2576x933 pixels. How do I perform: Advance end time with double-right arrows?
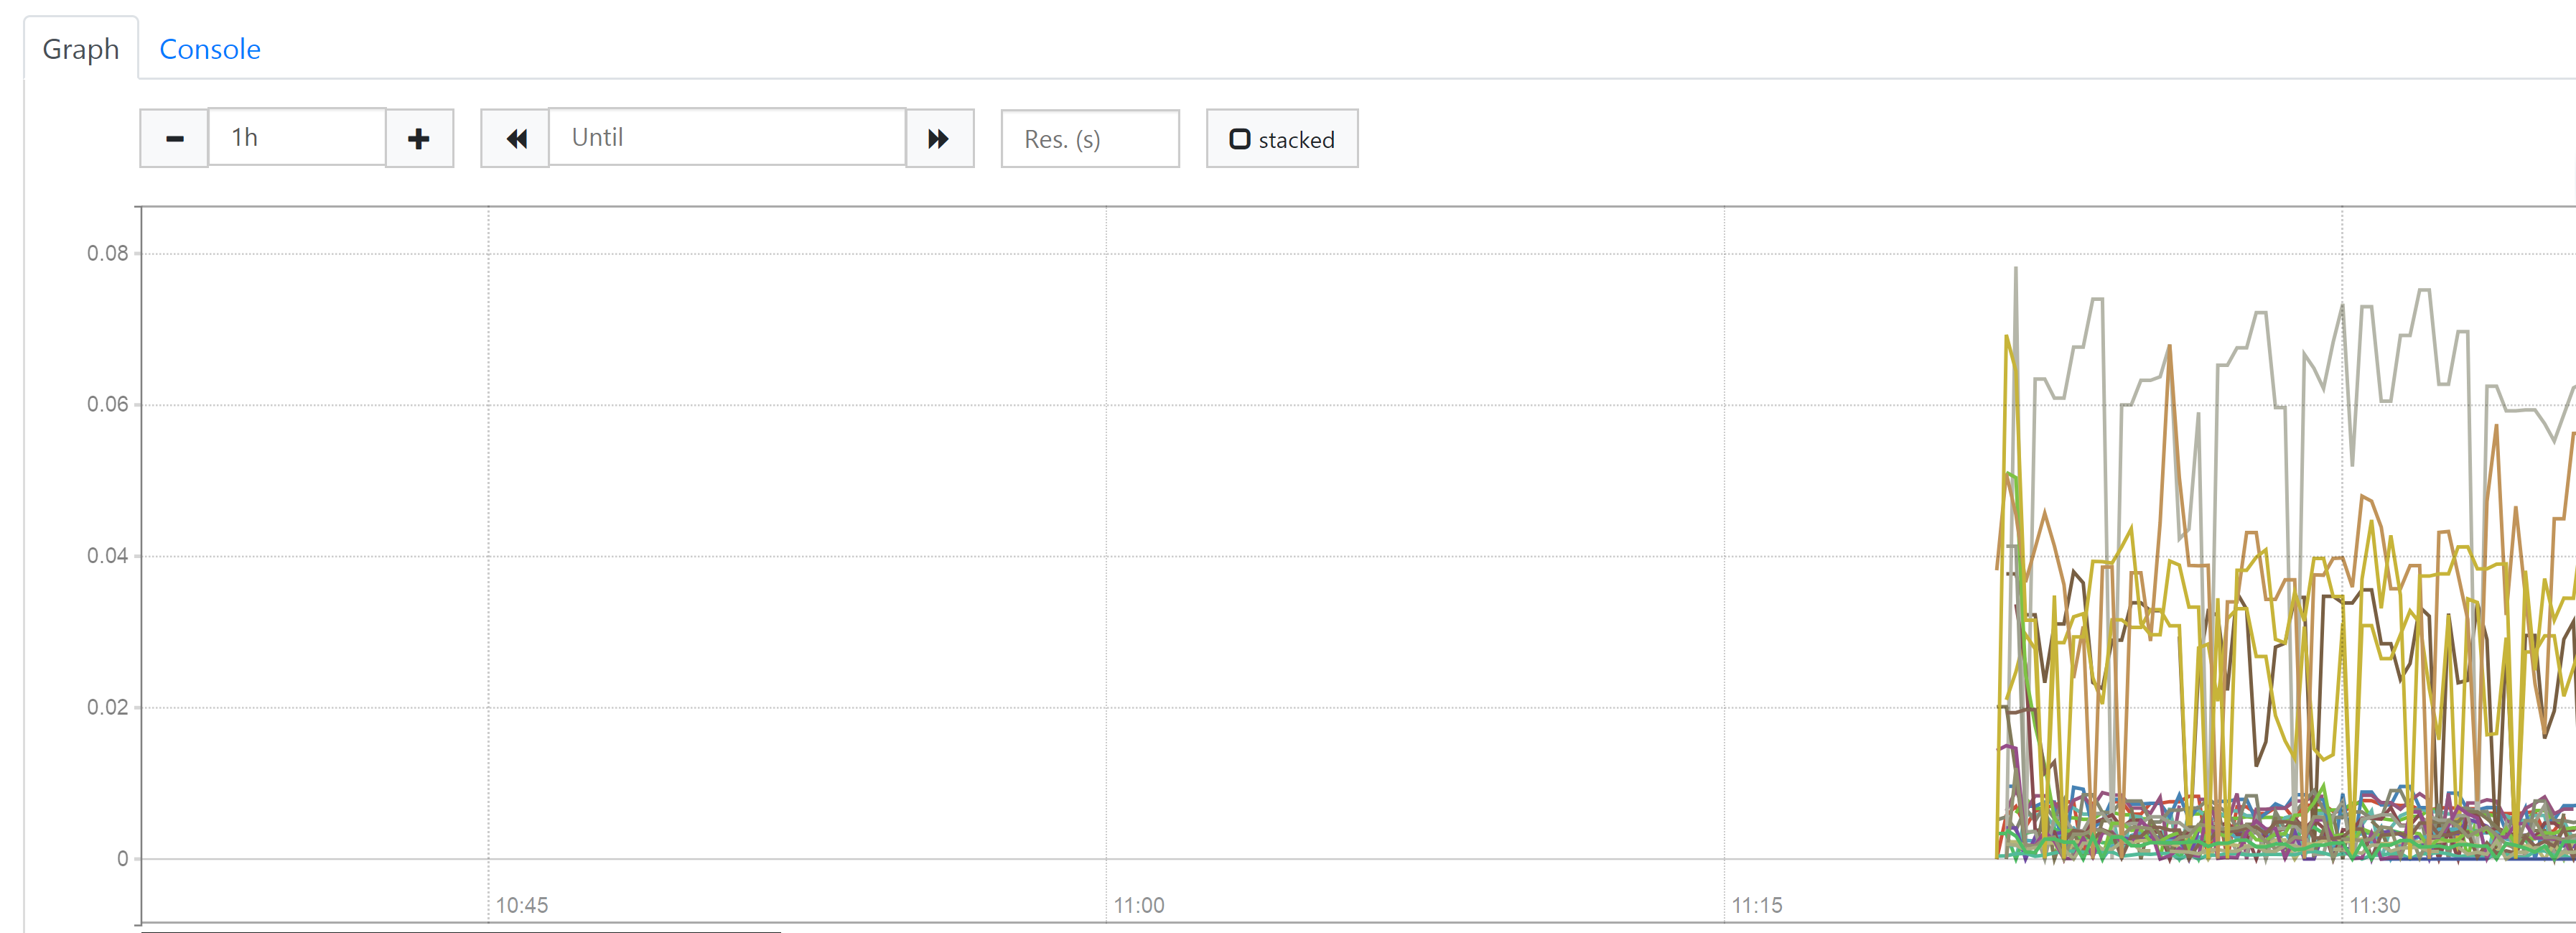pyautogui.click(x=939, y=138)
